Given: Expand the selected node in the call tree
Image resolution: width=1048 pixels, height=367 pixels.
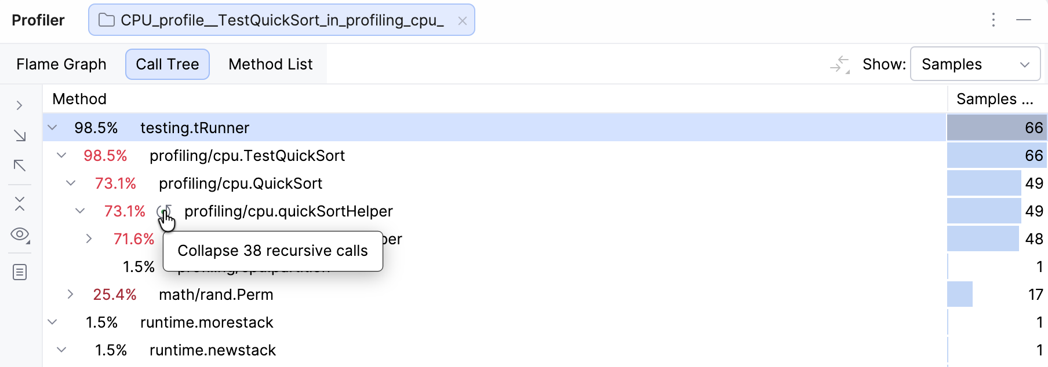Looking at the screenshot, I should click(x=20, y=105).
